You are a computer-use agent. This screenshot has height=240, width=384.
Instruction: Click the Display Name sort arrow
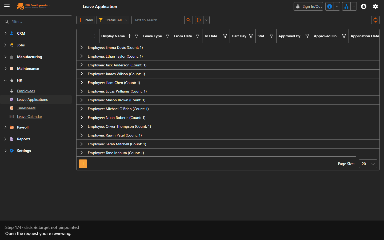tap(129, 36)
